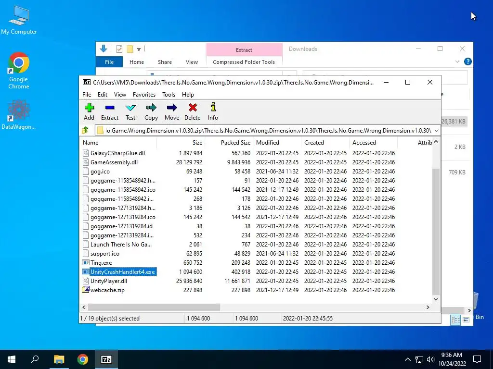Click the Explorer File tab
The height and width of the screenshot is (369, 493).
[109, 62]
